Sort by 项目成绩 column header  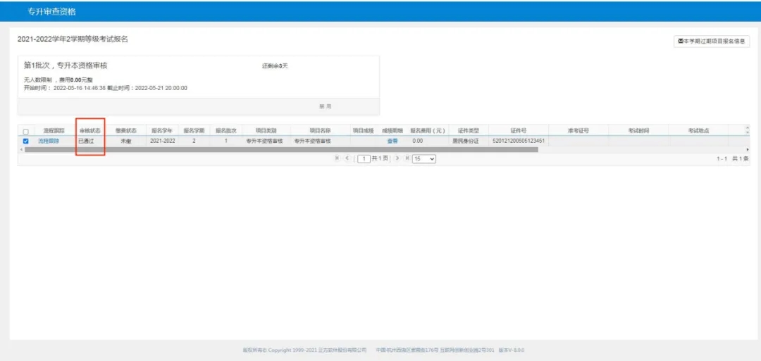coord(363,131)
